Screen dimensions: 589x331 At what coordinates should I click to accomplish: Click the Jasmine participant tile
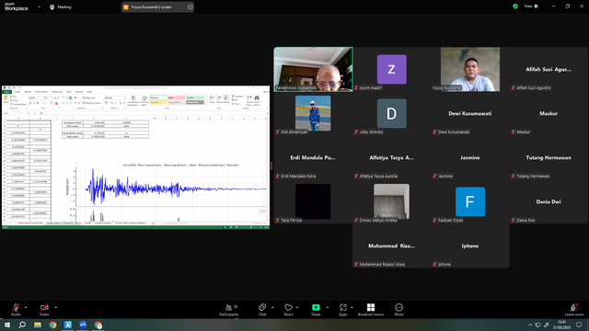[470, 157]
